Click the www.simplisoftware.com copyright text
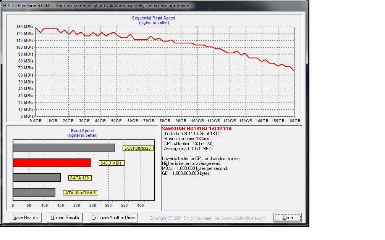Viewport: 385px width, 240px height. [207, 218]
